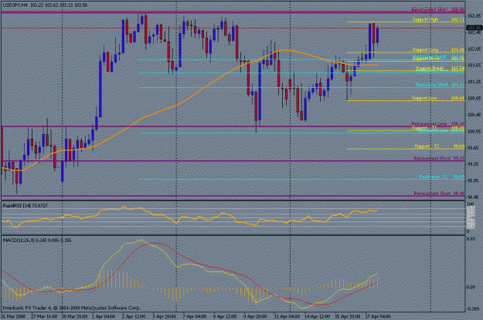483x320 pixels.
Task: Click the Support Long level label
Action: [x=438, y=50]
